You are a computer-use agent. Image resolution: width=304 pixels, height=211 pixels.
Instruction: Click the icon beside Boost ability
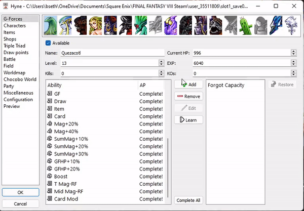pos(50,176)
